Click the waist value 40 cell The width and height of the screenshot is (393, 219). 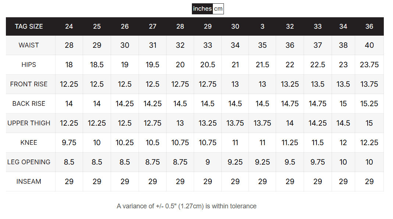pos(369,45)
